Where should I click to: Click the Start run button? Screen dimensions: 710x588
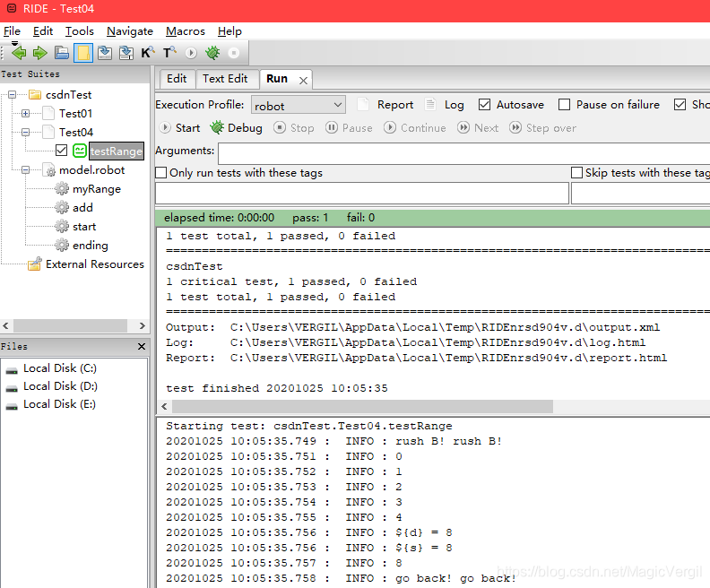pos(180,128)
